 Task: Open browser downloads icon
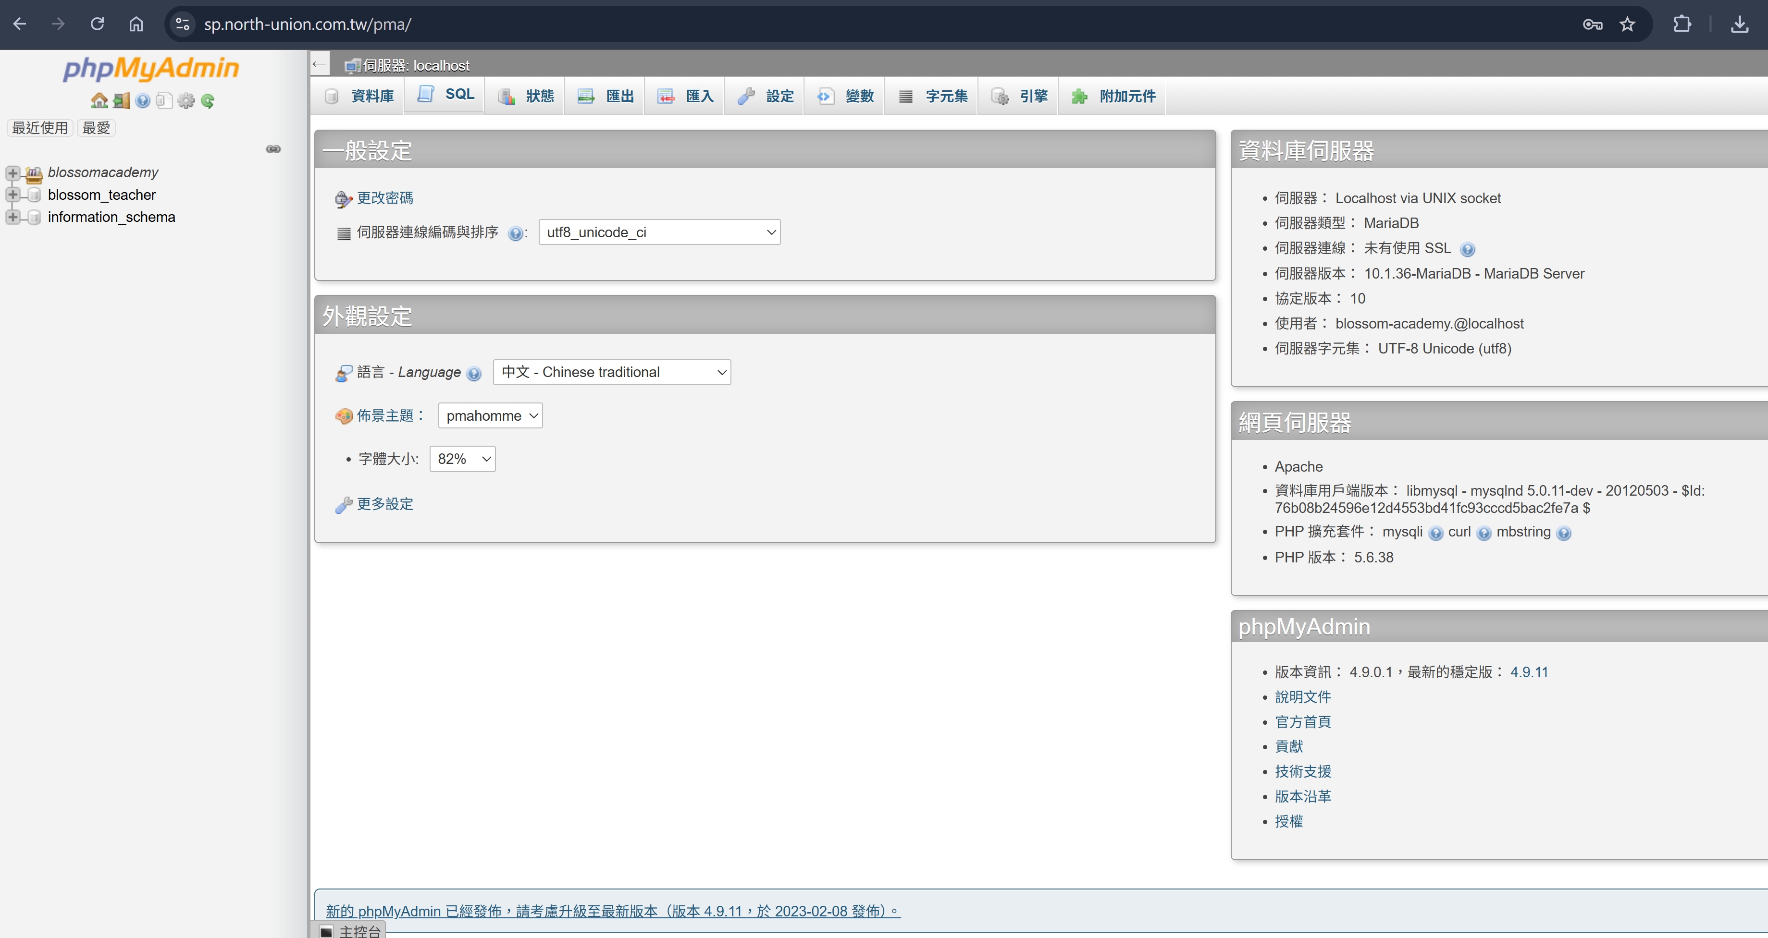pyautogui.click(x=1739, y=24)
